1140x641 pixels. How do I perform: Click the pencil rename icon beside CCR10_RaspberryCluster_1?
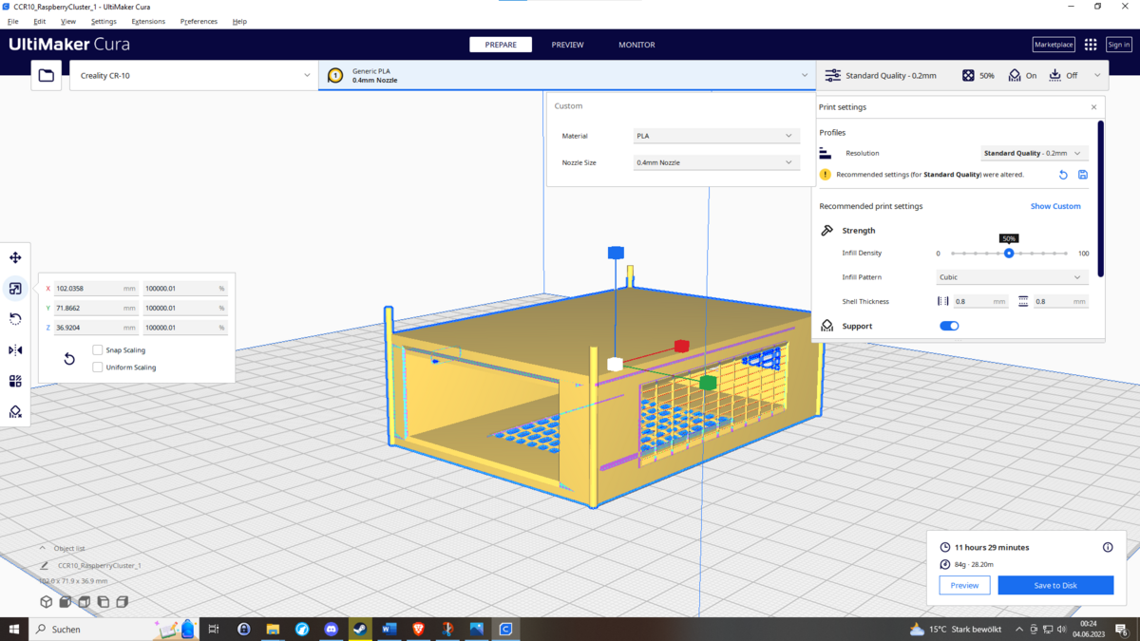coord(45,565)
